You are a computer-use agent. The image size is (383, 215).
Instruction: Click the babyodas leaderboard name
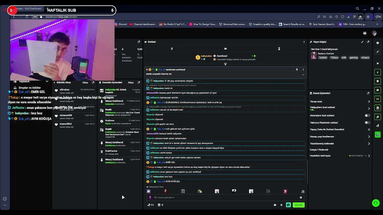(206, 56)
